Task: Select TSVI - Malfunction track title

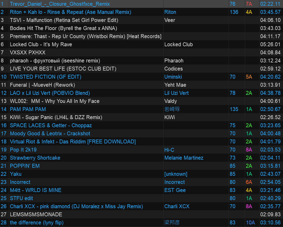Action: (64, 20)
